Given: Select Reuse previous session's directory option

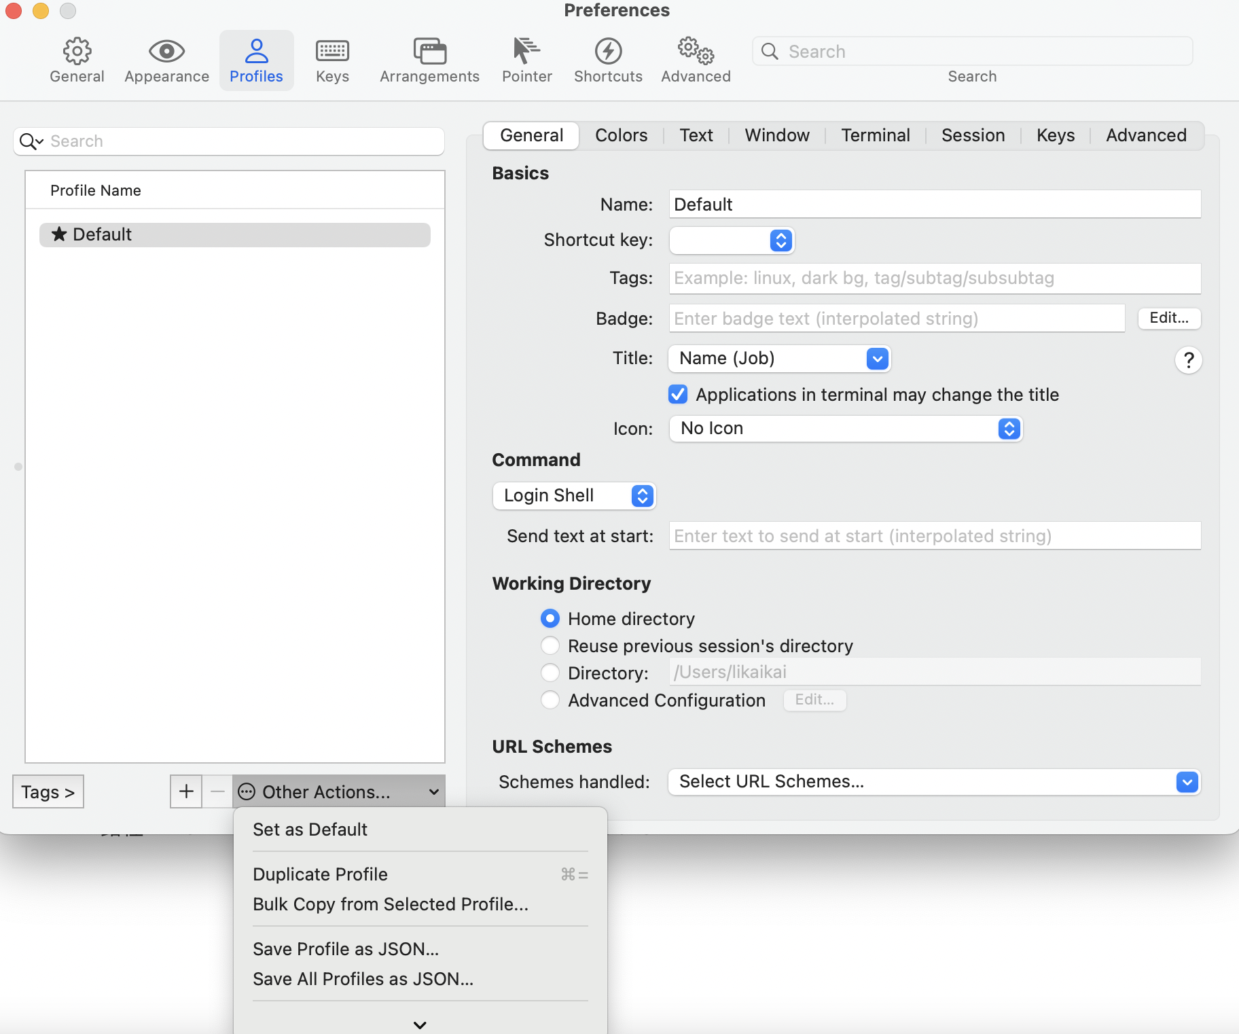Looking at the screenshot, I should click(x=550, y=645).
